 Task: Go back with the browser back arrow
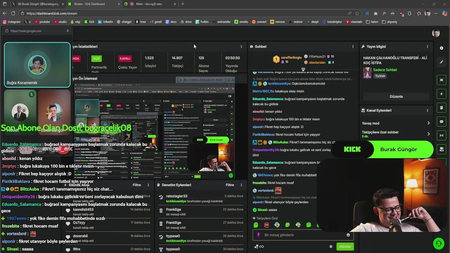5,13
